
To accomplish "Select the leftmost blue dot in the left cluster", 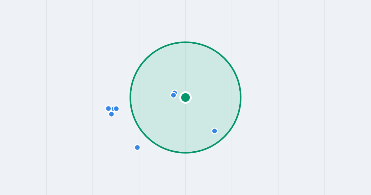I will tap(109, 109).
